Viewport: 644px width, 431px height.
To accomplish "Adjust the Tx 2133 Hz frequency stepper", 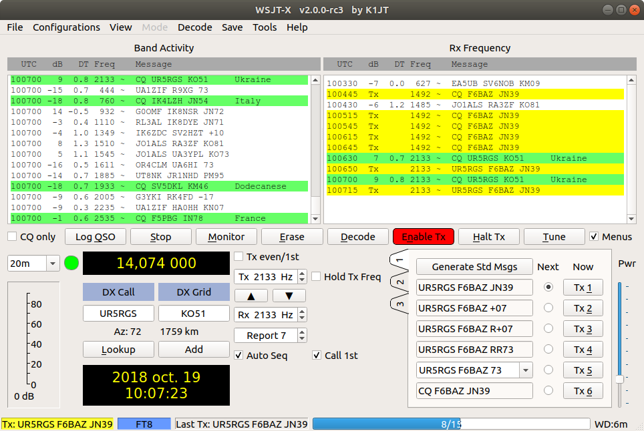I will click(302, 277).
